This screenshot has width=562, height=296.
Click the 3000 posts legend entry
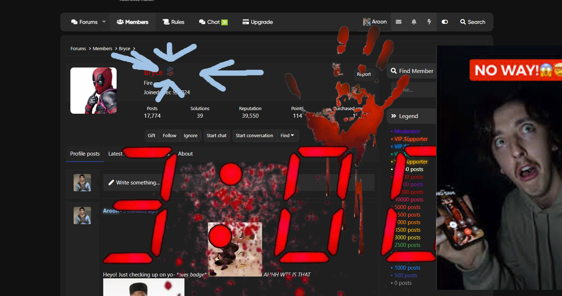coord(408,238)
